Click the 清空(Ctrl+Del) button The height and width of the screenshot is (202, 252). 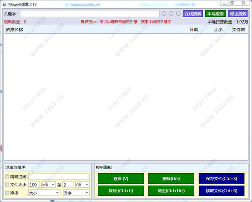coord(171,191)
